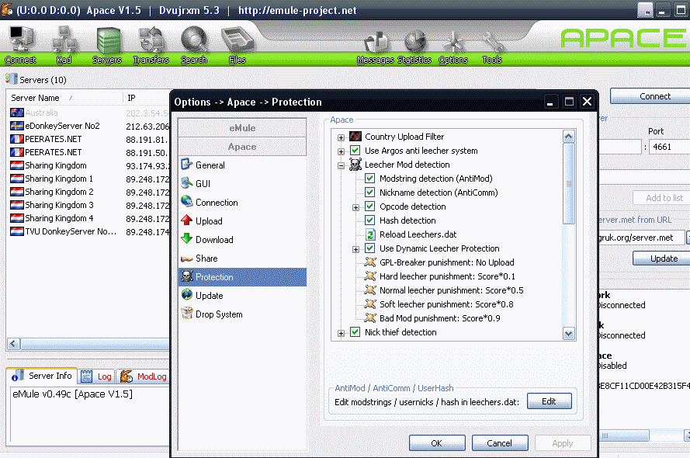
Task: Click the protection tree's up scroll arrow
Action: pos(569,137)
